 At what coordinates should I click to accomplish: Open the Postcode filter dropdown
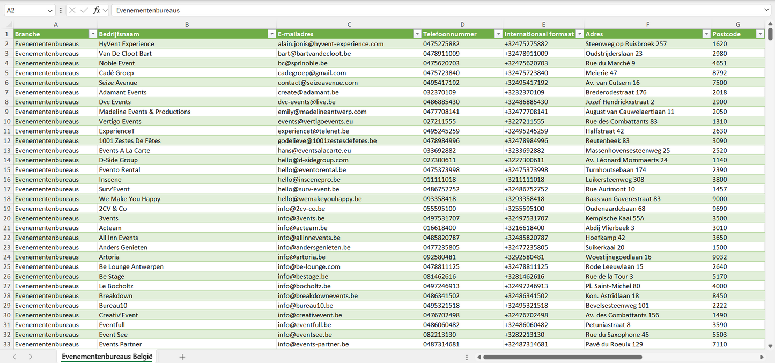tap(759, 34)
